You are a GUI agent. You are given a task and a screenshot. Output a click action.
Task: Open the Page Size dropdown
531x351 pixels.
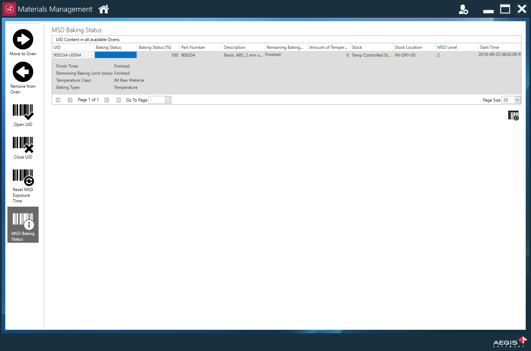coord(517,100)
